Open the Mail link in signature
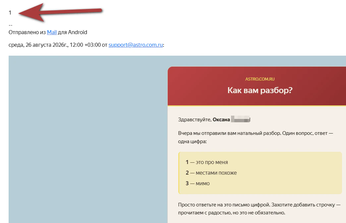 click(x=52, y=32)
